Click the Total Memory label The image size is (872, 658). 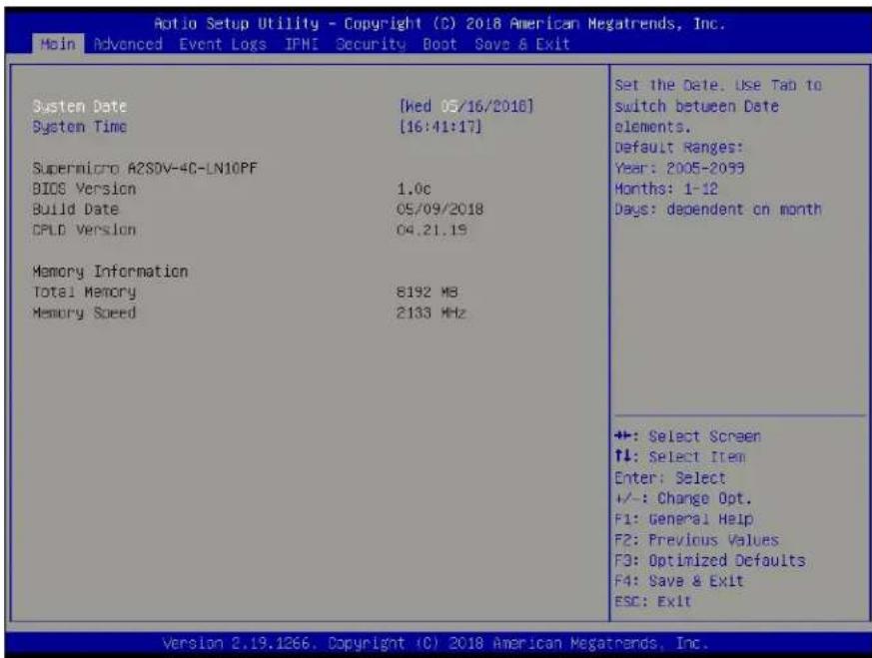coord(84,293)
